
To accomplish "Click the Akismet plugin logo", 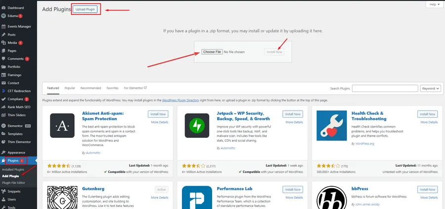I will [62, 125].
